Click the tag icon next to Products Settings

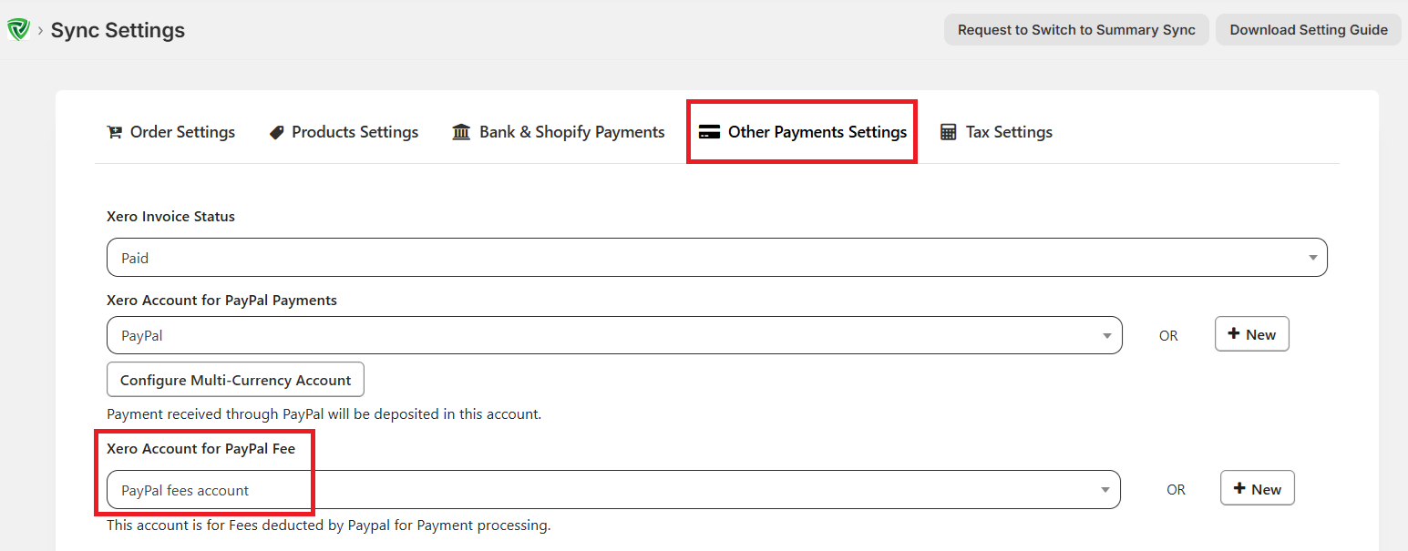(x=276, y=131)
